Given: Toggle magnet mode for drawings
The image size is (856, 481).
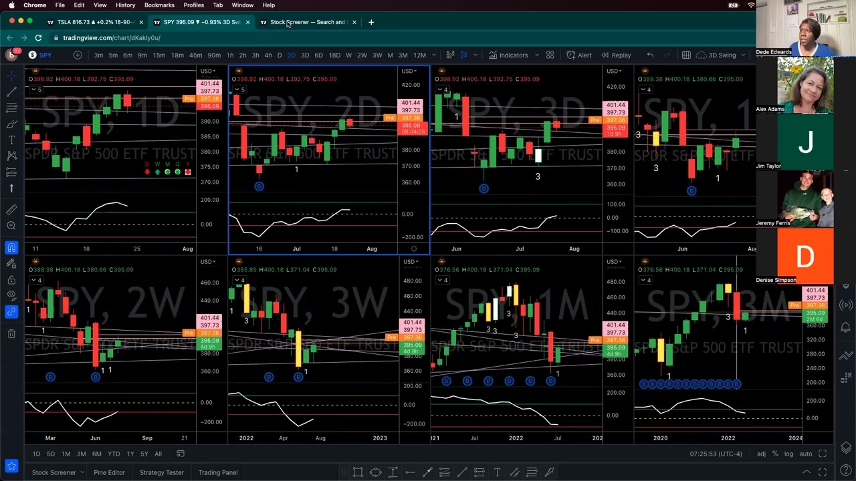Looking at the screenshot, I should point(11,248).
